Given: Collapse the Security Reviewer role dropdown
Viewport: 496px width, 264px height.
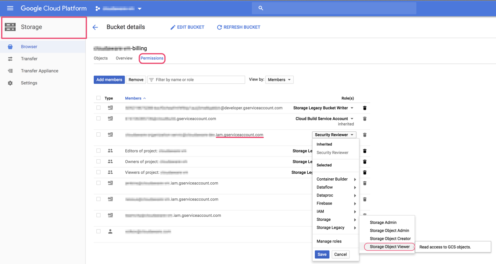Looking at the screenshot, I should coord(334,135).
